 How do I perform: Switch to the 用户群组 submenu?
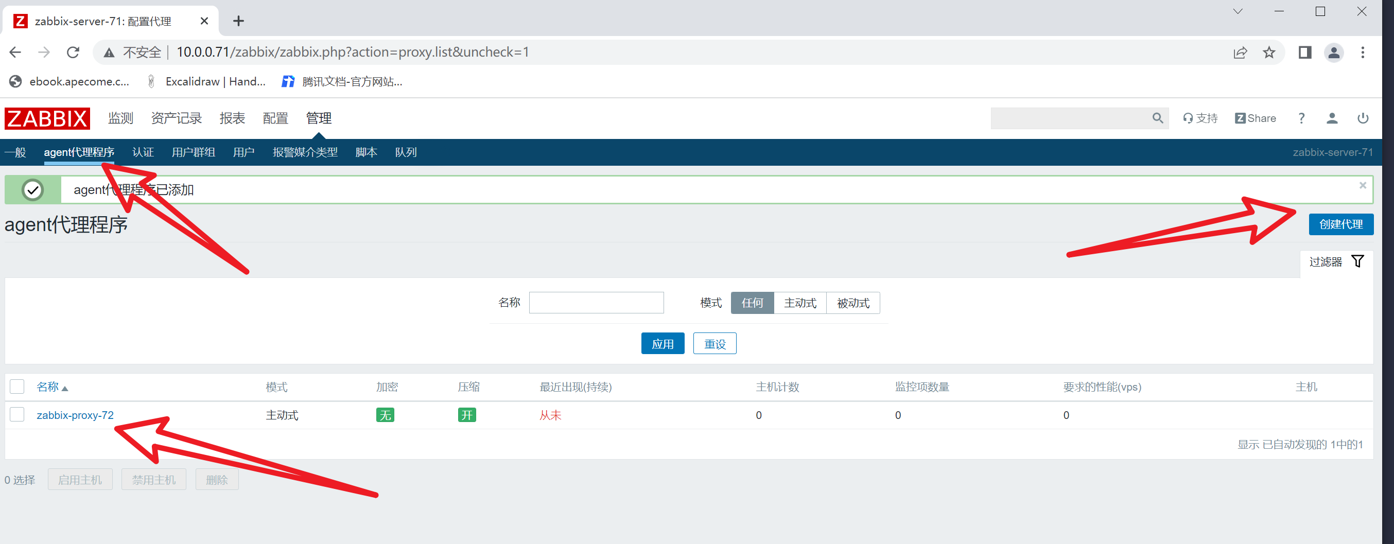193,152
